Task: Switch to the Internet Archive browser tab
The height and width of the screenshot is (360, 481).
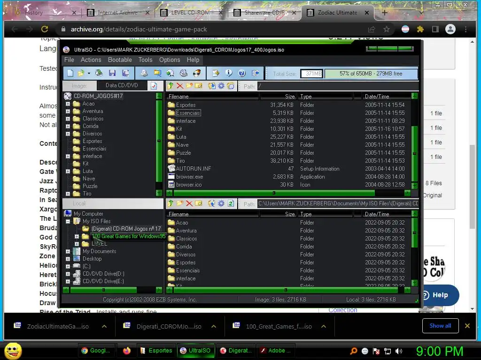Action: point(117,13)
